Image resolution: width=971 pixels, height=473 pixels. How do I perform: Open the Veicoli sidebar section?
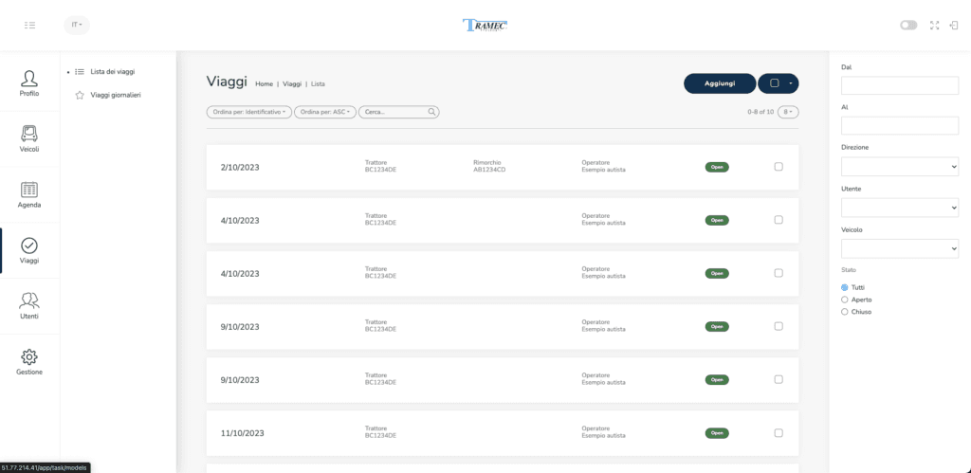coord(29,139)
